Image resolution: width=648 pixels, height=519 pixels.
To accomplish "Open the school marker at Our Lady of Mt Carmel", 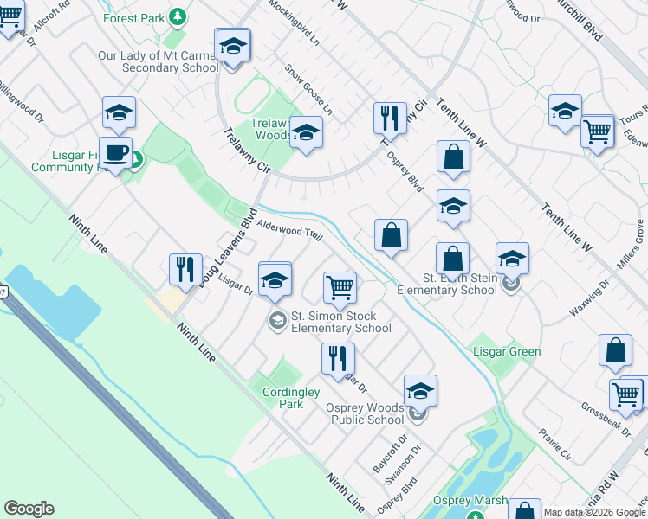I will (233, 48).
